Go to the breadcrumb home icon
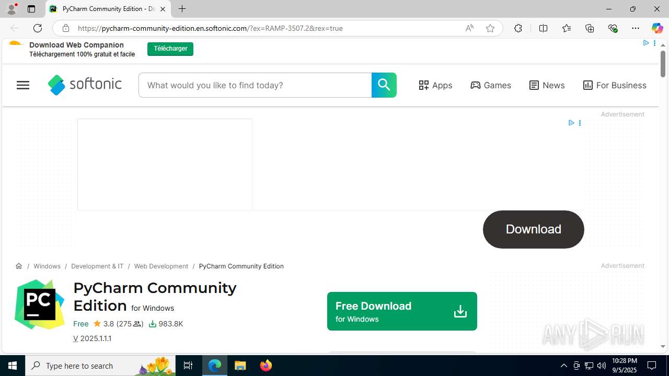The width and height of the screenshot is (669, 376). click(x=19, y=266)
